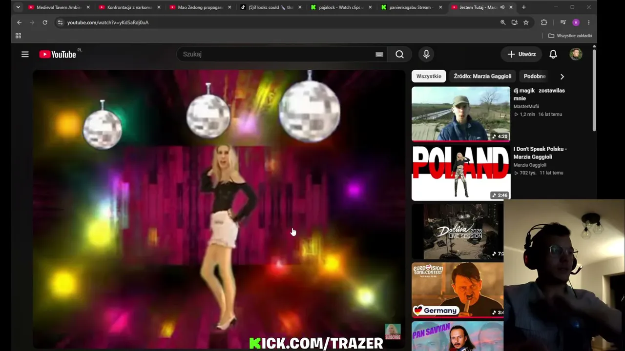Open the POLAND video thumbnail
Viewport: 625px width, 351px height.
pyautogui.click(x=460, y=173)
